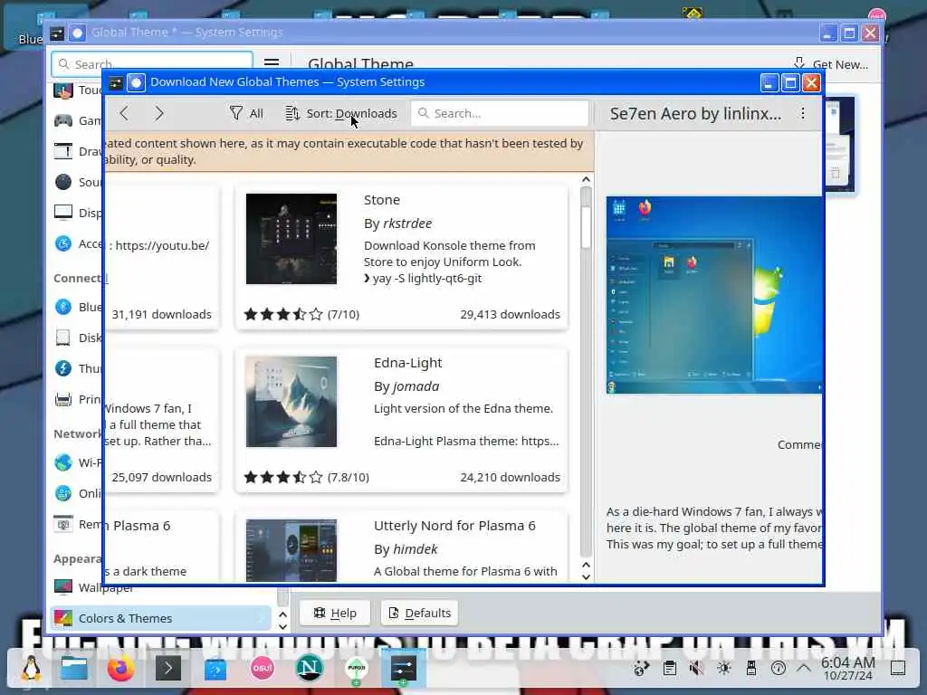Expand the hidden system tray icons arrow
The height and width of the screenshot is (695, 927).
tap(804, 668)
